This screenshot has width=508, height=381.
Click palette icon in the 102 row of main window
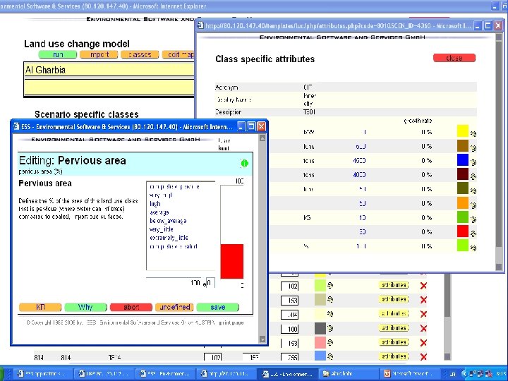(329, 285)
